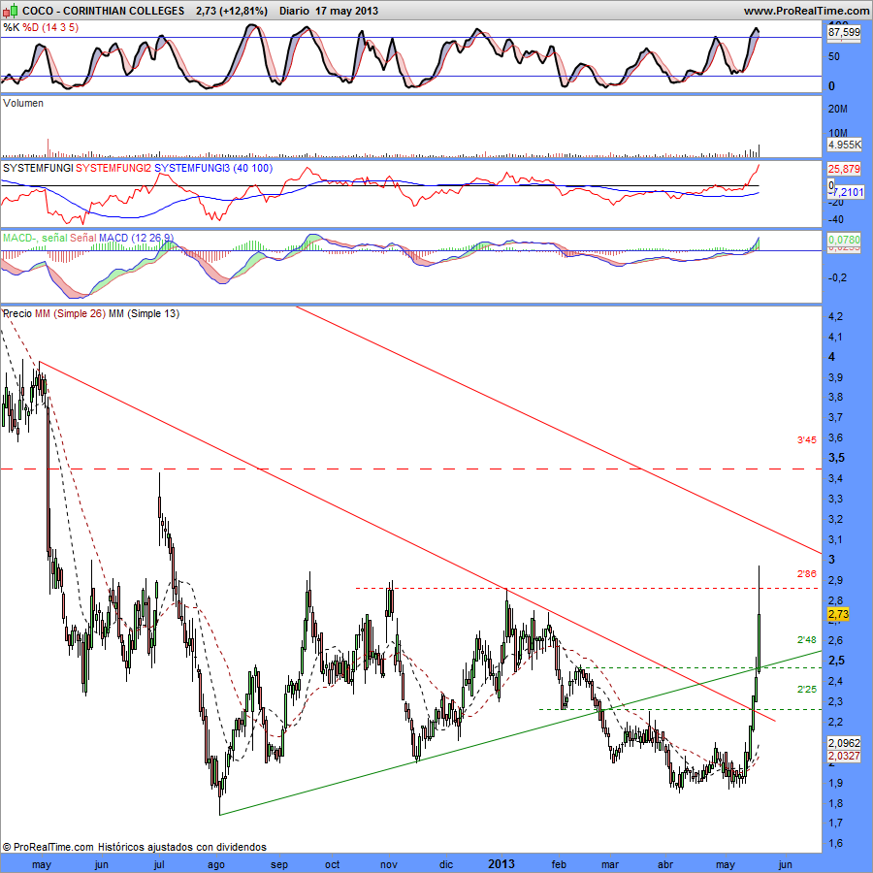Click the dashed red 3,45 horizontal line
The height and width of the screenshot is (873, 873).
click(411, 469)
